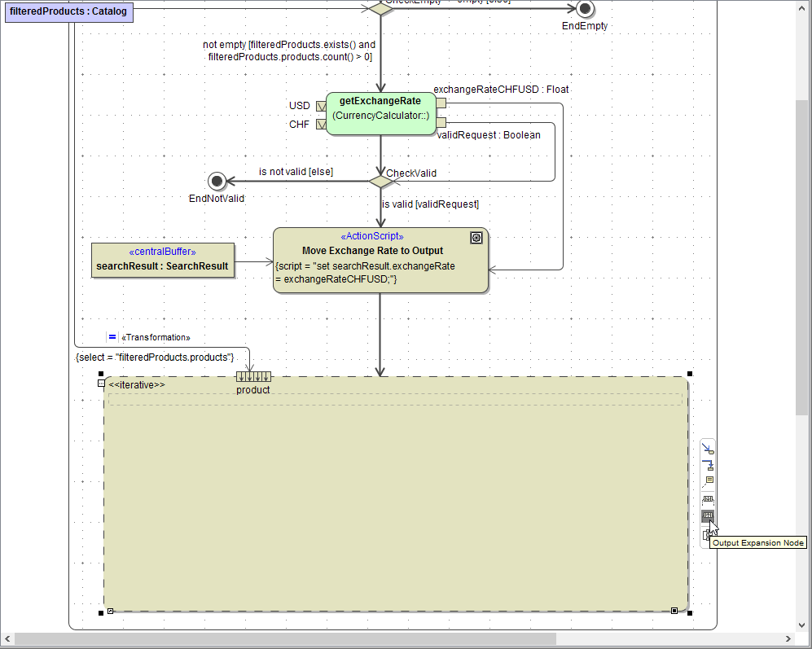The width and height of the screenshot is (812, 649).
Task: Click the searchResult : SearchResult central buffer
Action: 163,260
